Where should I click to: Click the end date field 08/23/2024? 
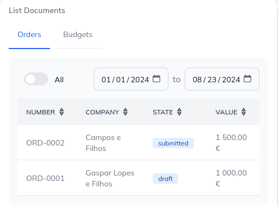[x=222, y=79]
